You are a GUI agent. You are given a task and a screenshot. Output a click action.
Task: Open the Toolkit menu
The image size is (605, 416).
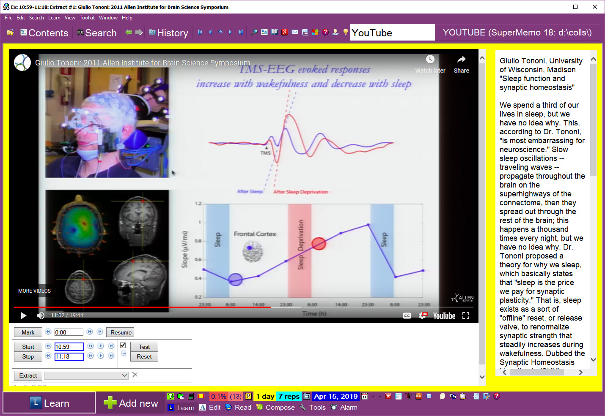coord(87,18)
